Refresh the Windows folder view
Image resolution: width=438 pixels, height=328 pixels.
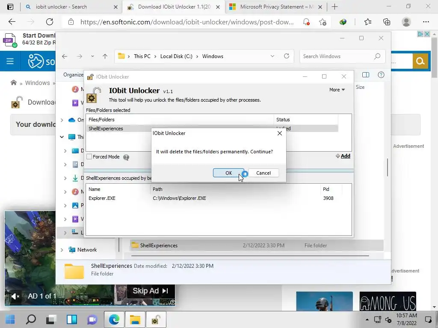(287, 56)
